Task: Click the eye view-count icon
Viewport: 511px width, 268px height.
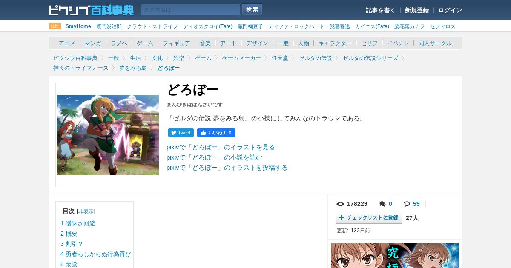Action: pos(340,204)
